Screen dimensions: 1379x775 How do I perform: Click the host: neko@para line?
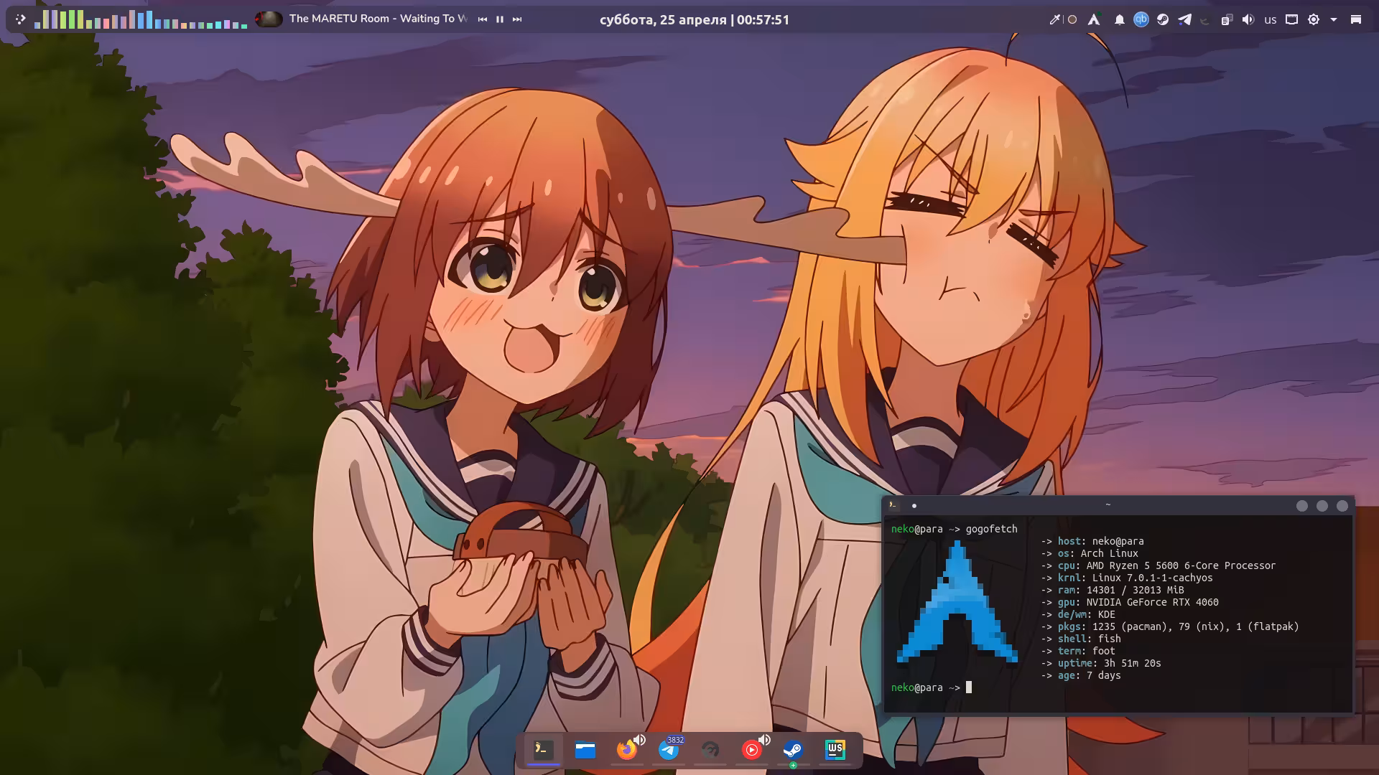pos(1092,541)
